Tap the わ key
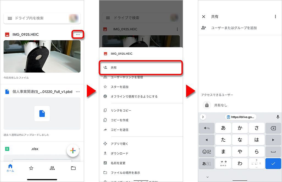 point(240,164)
